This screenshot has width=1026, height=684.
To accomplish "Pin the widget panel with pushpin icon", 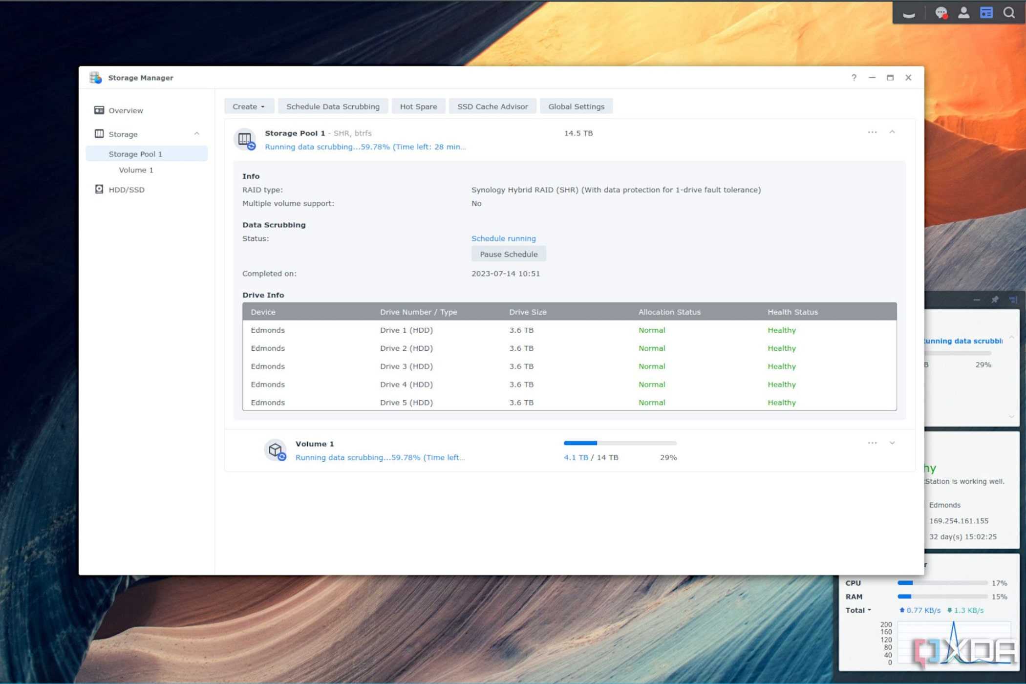I will click(995, 299).
